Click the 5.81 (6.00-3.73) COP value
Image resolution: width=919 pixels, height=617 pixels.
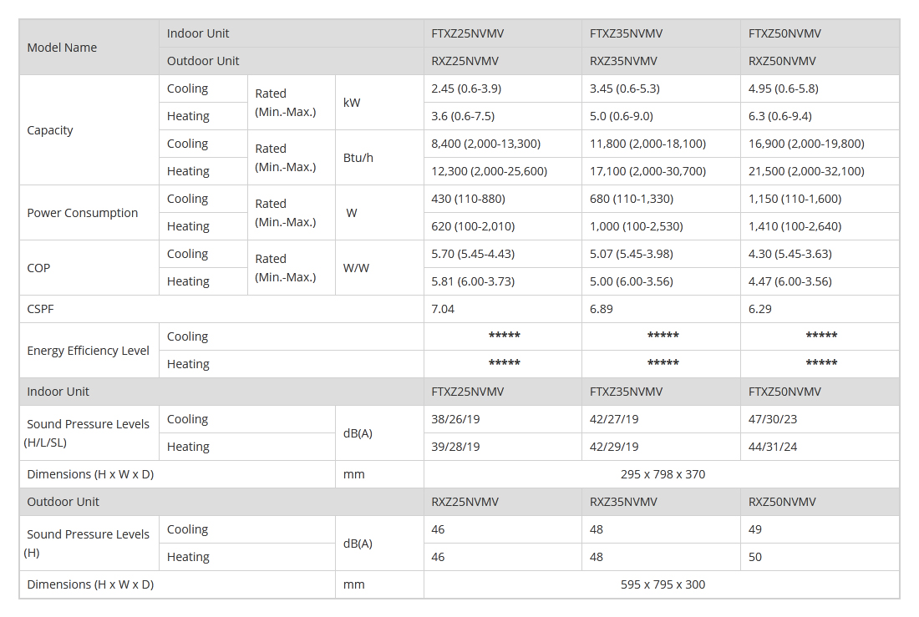(472, 281)
